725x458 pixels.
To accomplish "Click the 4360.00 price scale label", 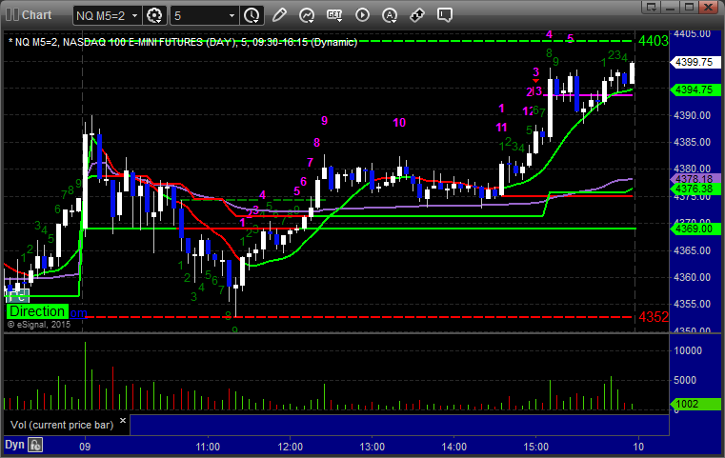I will 692,277.
